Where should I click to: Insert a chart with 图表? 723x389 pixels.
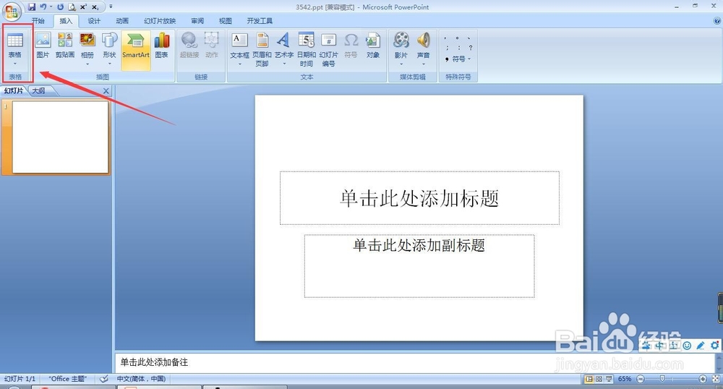coord(162,46)
